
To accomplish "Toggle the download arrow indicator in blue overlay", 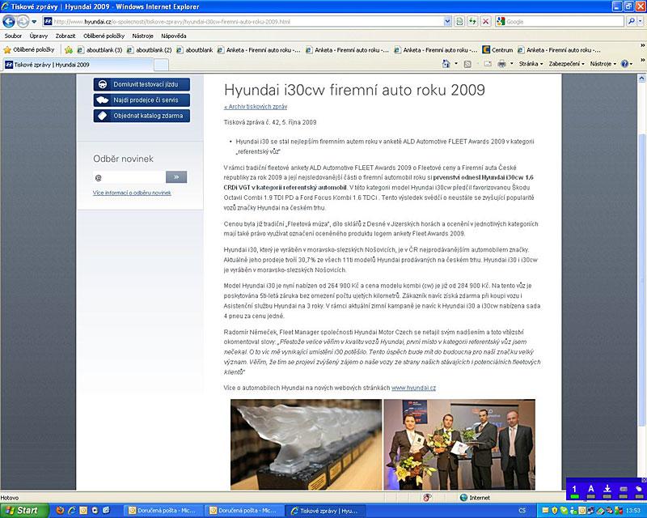I will (607, 491).
